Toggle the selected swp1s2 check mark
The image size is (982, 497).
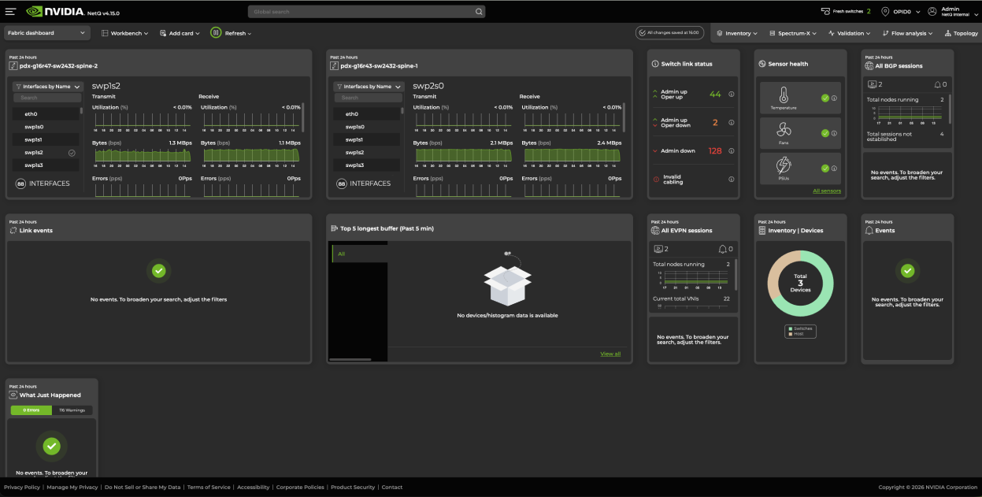point(72,153)
